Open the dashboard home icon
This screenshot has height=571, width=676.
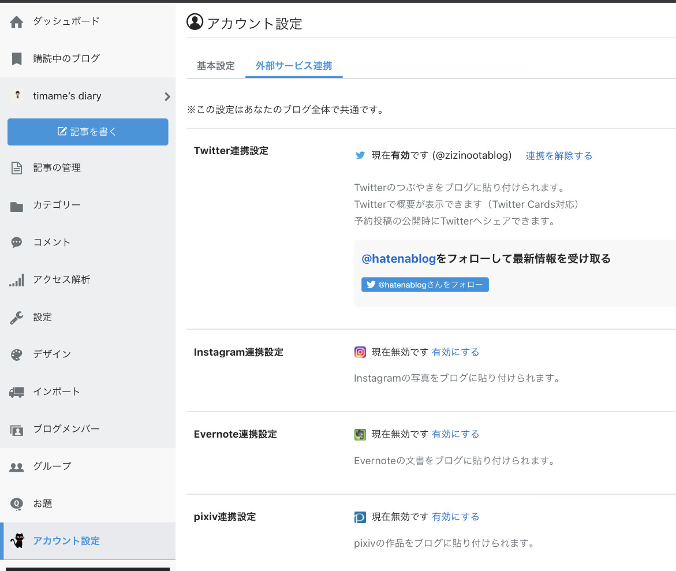pos(17,21)
